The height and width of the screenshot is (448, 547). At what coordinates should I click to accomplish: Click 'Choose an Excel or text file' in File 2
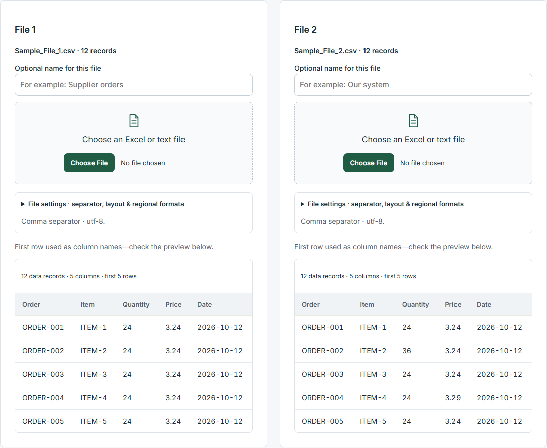(x=413, y=140)
